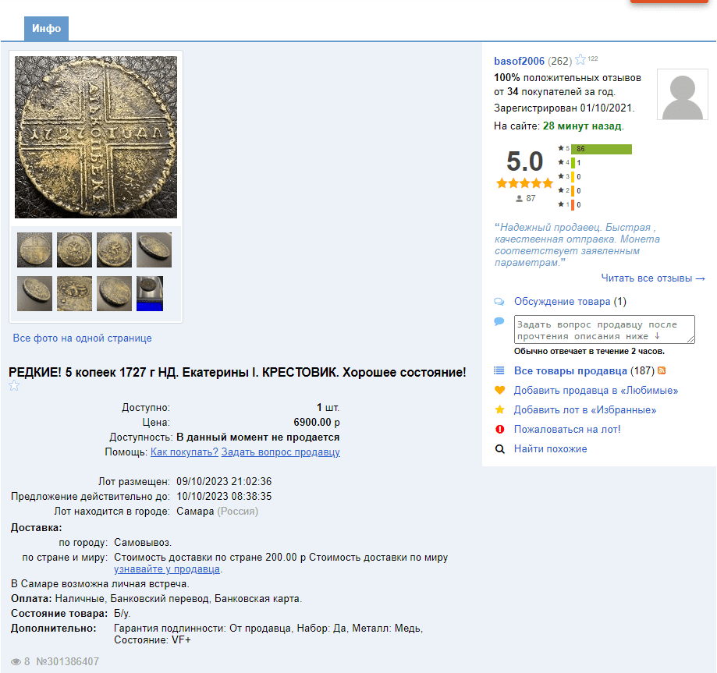The image size is (717, 673).
Task: Click 'Добавить продавца в «Любимые»'
Action: [x=596, y=391]
